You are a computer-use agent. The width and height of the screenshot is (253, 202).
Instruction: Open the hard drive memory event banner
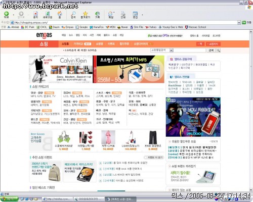(x=80, y=171)
